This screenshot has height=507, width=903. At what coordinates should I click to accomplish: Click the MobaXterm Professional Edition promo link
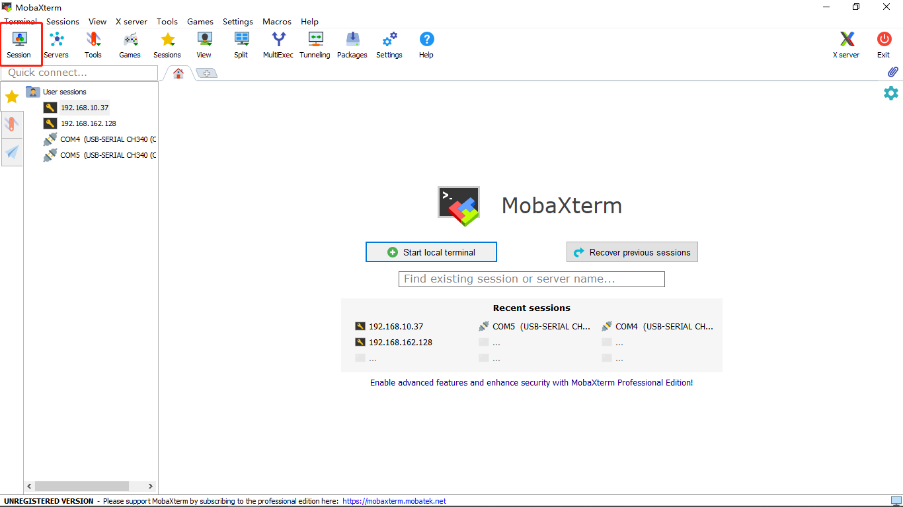click(x=531, y=382)
